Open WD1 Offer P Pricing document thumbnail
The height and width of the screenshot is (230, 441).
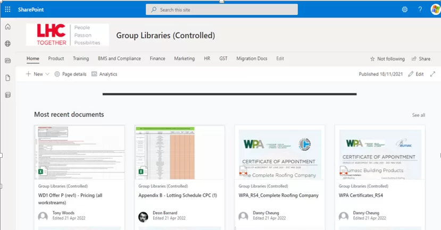[79, 152]
